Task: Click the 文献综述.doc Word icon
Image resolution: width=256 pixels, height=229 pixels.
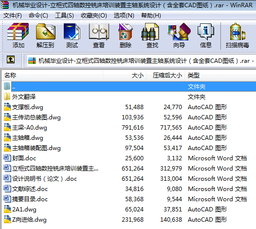Action: point(7,189)
